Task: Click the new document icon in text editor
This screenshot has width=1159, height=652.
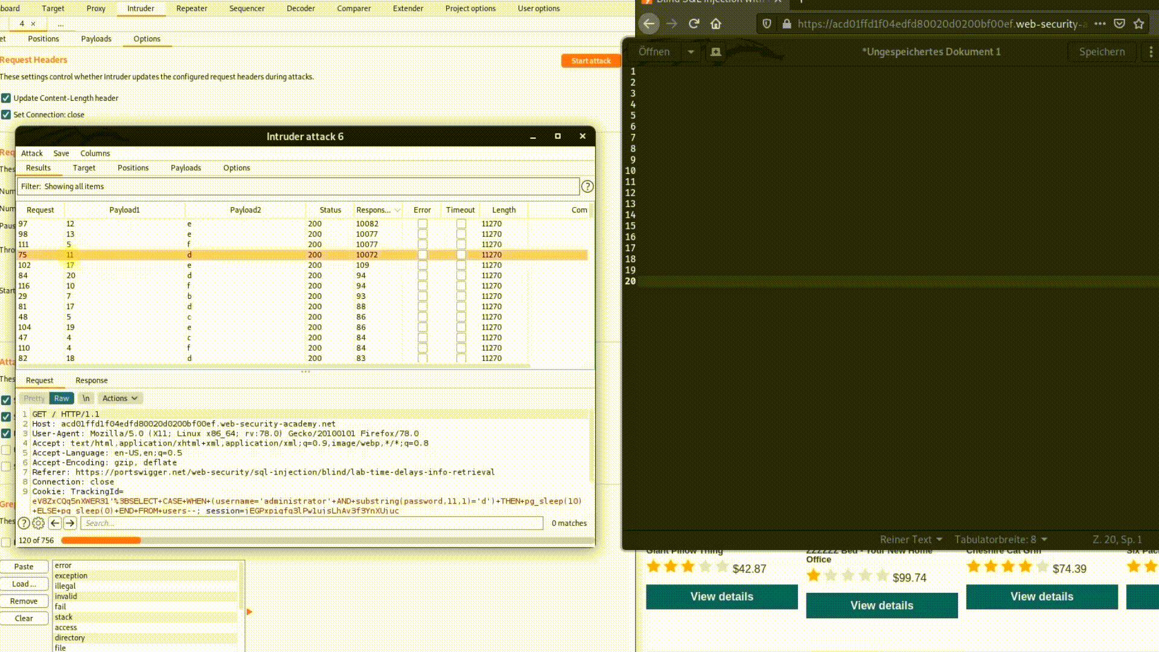Action: tap(716, 52)
